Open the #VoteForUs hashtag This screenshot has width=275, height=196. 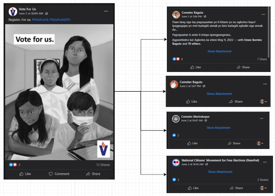point(40,20)
